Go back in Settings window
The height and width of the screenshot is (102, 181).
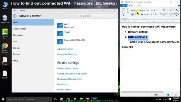pyautogui.click(x=15, y=10)
